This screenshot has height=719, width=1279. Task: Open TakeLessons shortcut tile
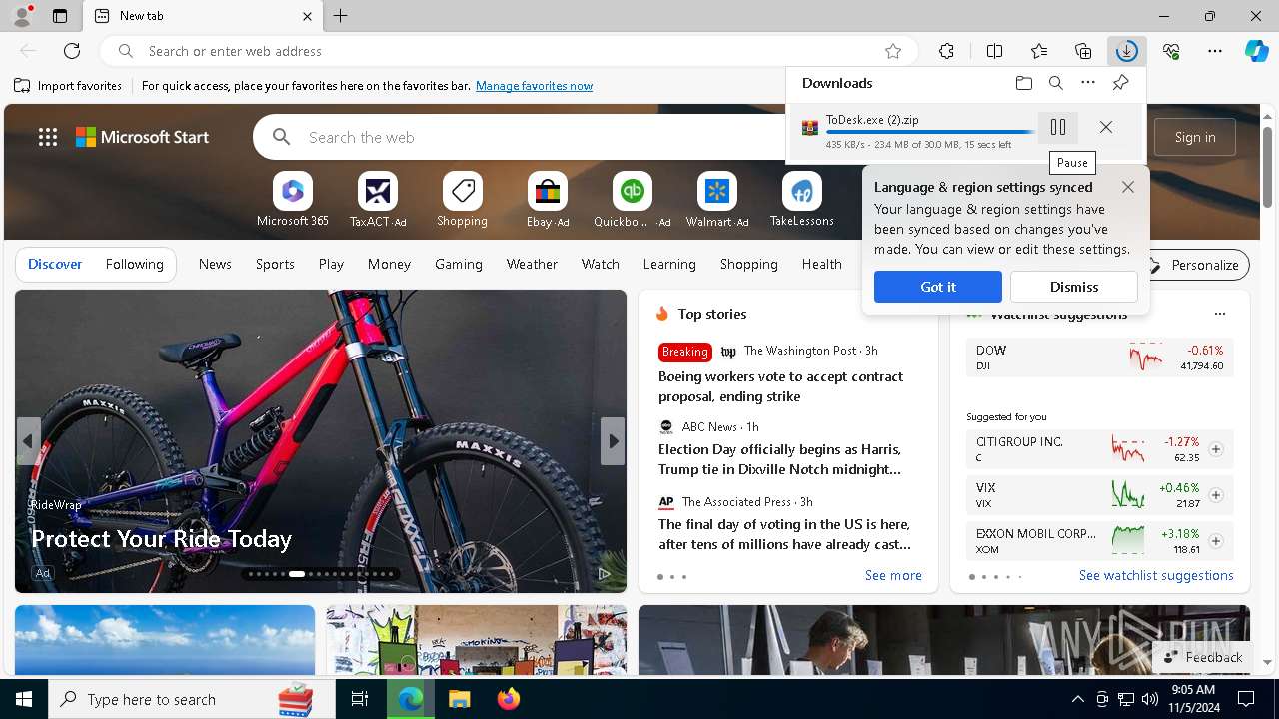802,200
